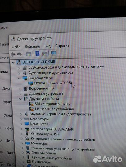The height and width of the screenshot is (167, 126).
Task: Click the show/hide console tree toolbar icon
Action: 29,54
